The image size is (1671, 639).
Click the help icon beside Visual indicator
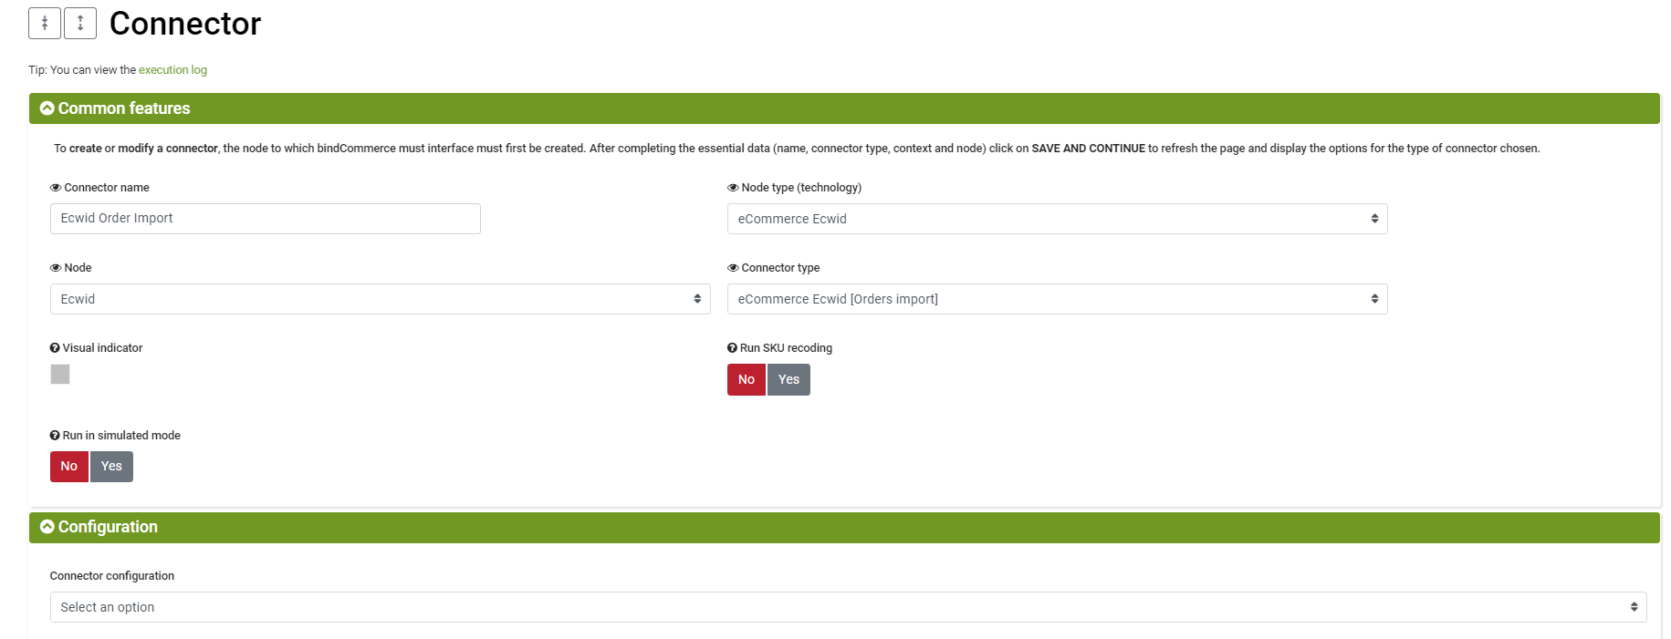pos(55,348)
